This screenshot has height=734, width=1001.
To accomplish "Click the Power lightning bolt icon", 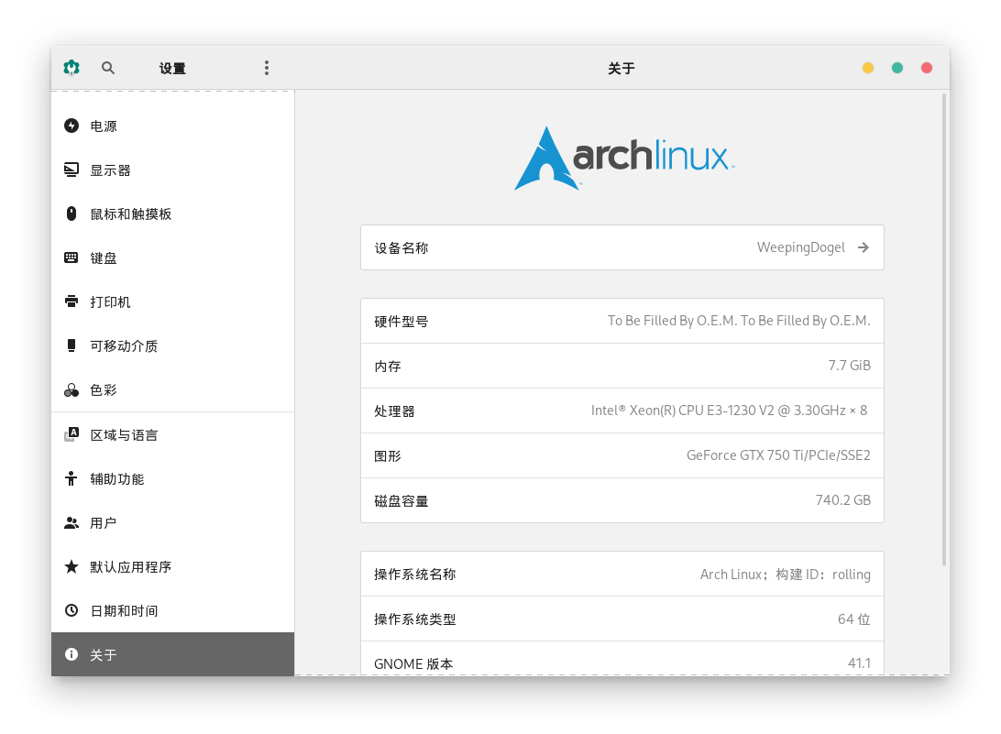I will 71,126.
